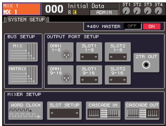Click the R read-only indicator

70,13
